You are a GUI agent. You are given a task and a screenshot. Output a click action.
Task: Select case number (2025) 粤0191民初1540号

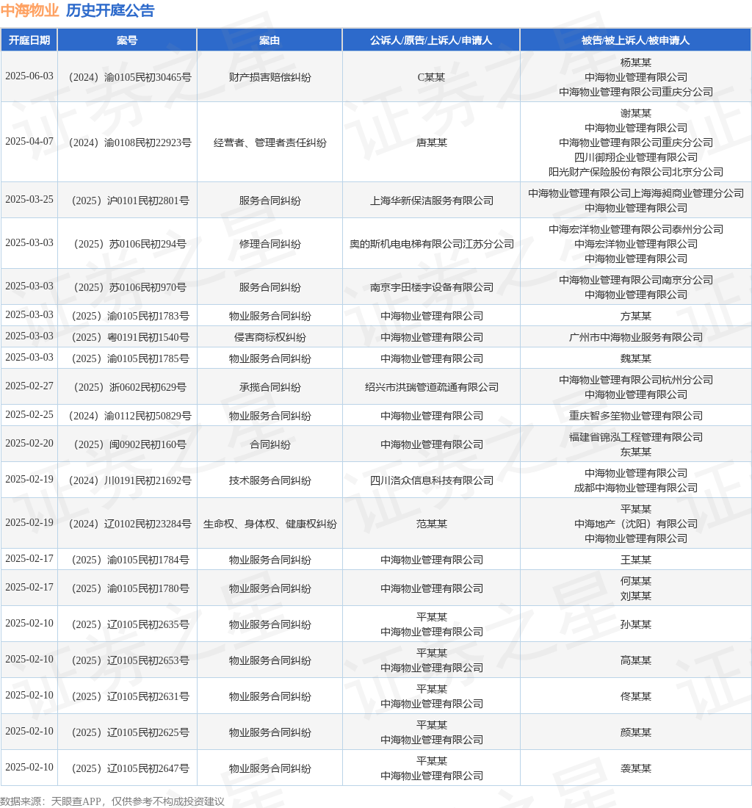click(130, 337)
